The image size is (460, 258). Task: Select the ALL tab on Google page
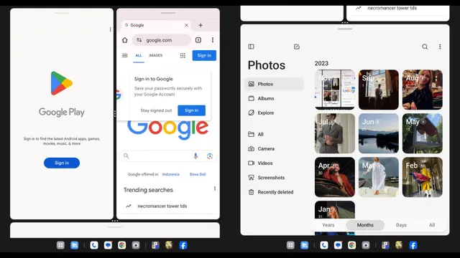coord(139,56)
